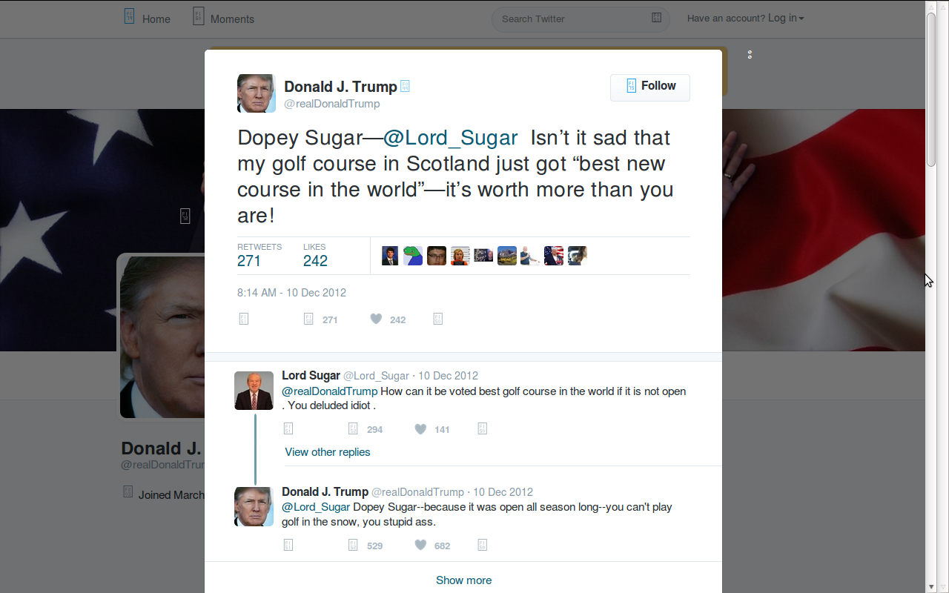
Task: Click the search icon in Search Twitter
Action: point(656,18)
